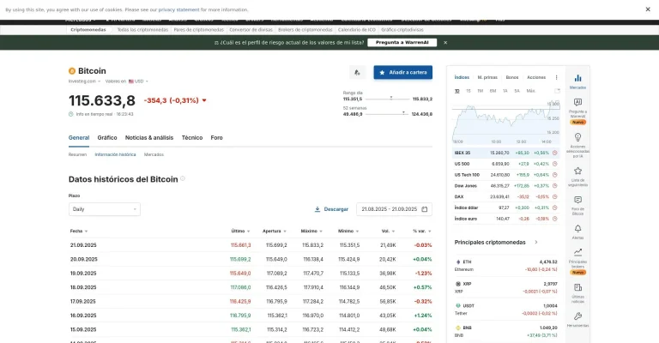Click the info icon next to Datos históricos

(183, 178)
